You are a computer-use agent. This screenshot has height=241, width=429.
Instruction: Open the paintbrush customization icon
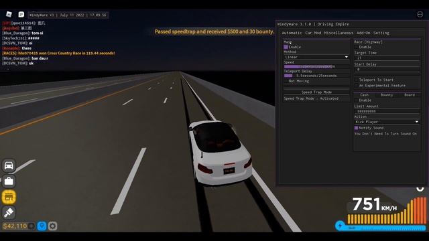(9, 213)
